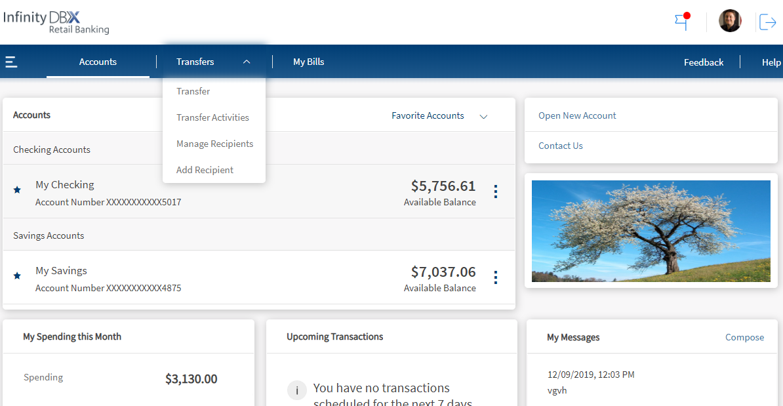Switch to the My Bills tab

click(x=308, y=62)
